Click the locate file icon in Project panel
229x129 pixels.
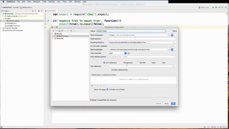tap(33, 11)
